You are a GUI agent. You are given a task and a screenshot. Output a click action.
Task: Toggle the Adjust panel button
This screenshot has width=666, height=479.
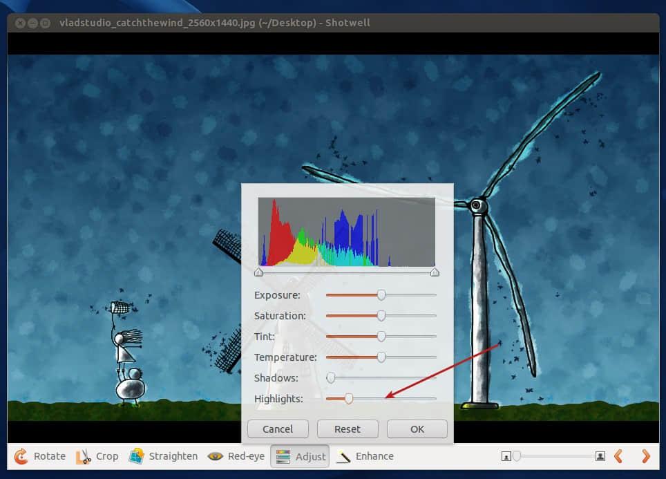300,456
